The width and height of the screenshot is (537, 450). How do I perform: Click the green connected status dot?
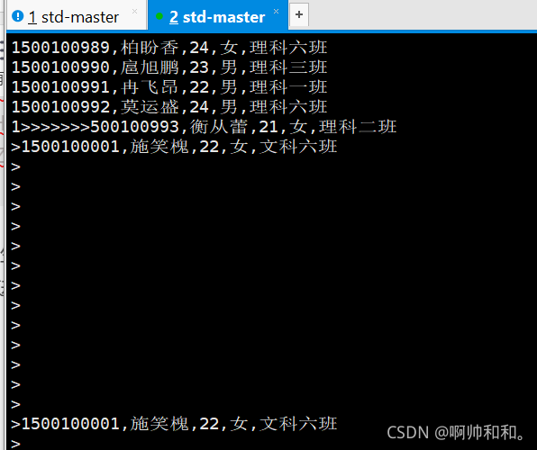coord(159,16)
